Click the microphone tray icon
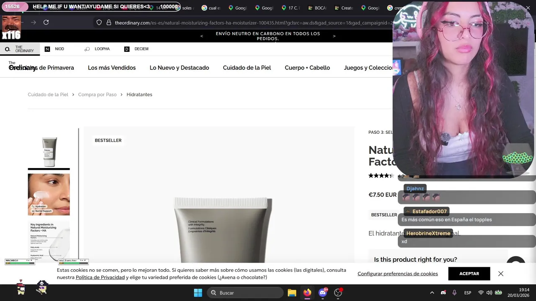This screenshot has width=536, height=301. [454, 293]
